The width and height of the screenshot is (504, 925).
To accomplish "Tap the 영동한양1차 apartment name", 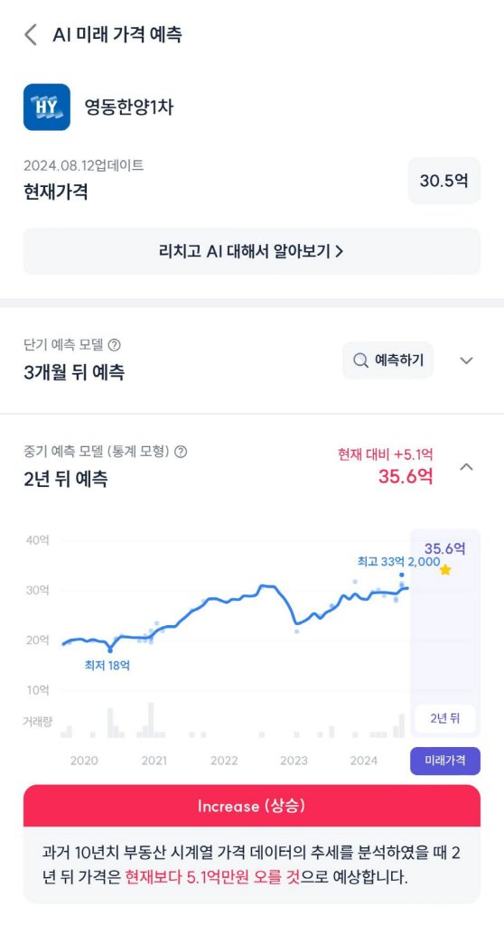I will tap(128, 107).
